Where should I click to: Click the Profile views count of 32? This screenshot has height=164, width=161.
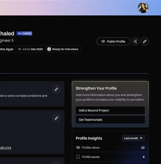143,147
